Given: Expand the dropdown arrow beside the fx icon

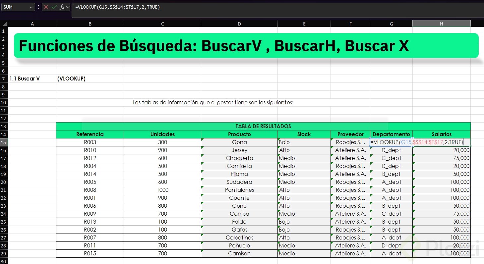Looking at the screenshot, I should 68,7.
